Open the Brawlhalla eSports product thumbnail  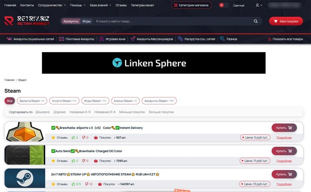pyautogui.click(x=25, y=131)
